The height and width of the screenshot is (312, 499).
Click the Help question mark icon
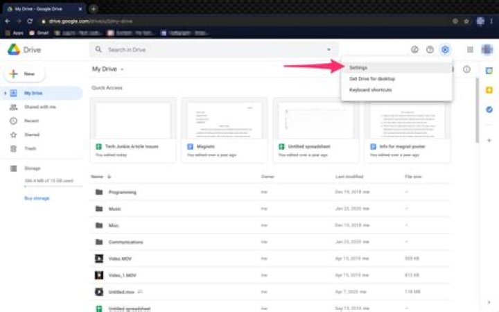coord(430,50)
